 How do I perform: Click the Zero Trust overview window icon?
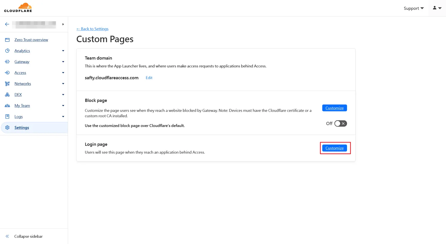tap(7, 40)
